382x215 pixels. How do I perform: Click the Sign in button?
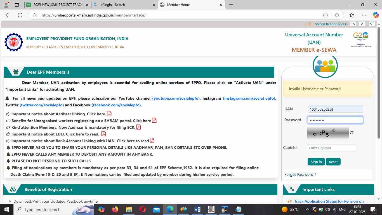pyautogui.click(x=316, y=162)
